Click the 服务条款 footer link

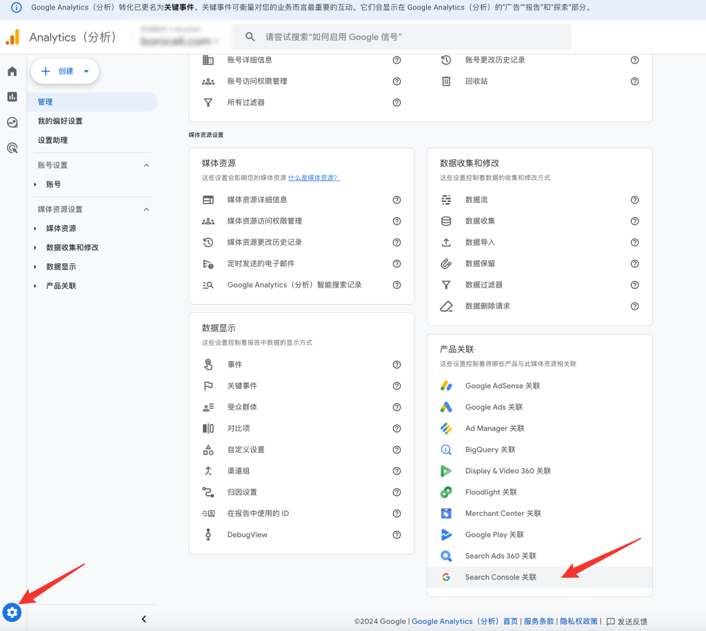tap(538, 621)
